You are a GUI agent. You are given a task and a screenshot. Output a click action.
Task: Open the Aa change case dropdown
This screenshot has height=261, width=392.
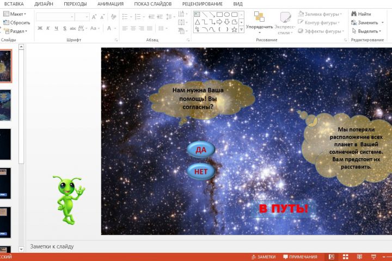tap(95, 28)
